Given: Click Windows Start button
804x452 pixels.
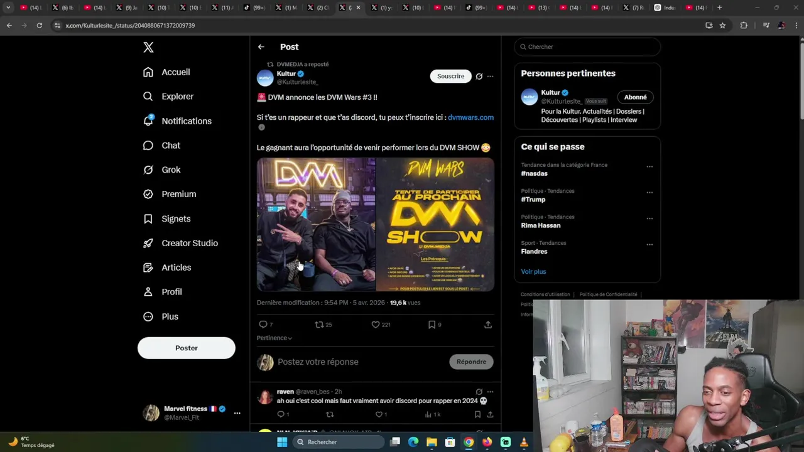Looking at the screenshot, I should tap(282, 442).
